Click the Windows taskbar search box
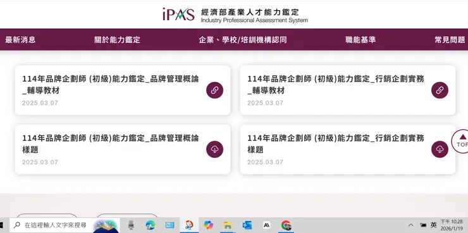Viewport: 468px width, 233px height. [x=65, y=225]
